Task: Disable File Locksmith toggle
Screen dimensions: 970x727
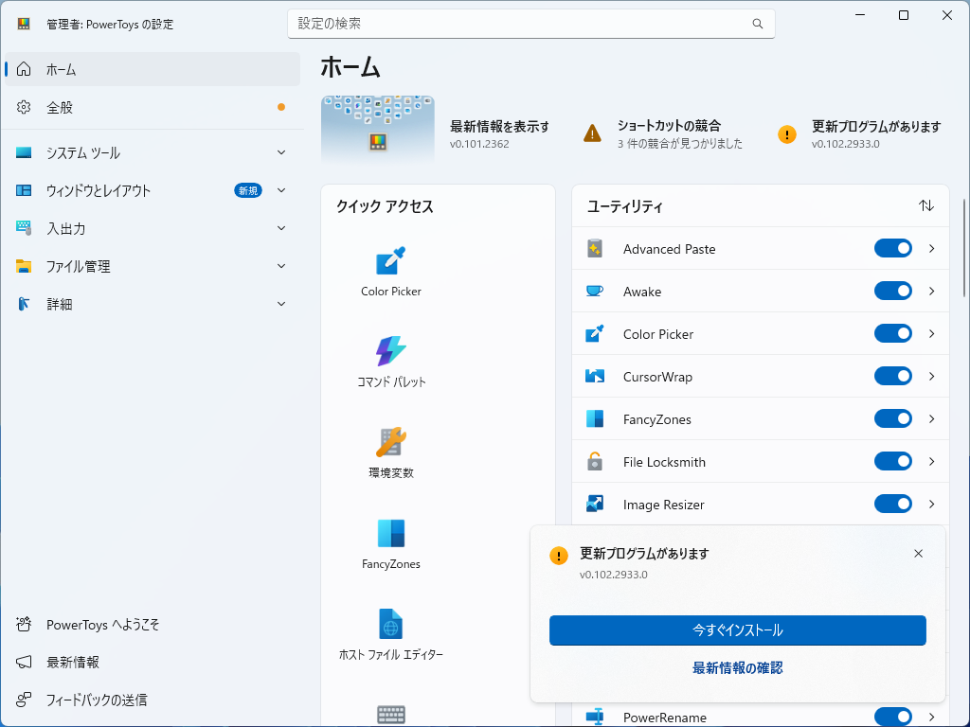Action: (892, 462)
